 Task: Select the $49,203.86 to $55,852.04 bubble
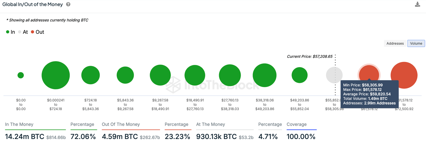click(300, 75)
